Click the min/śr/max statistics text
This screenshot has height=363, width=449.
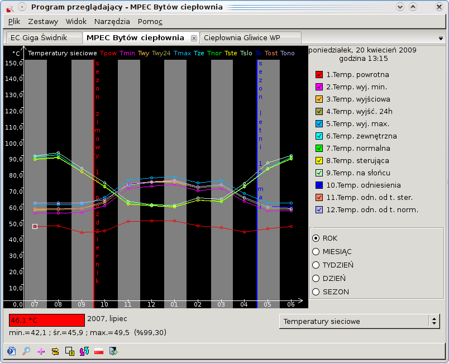[x=88, y=333]
